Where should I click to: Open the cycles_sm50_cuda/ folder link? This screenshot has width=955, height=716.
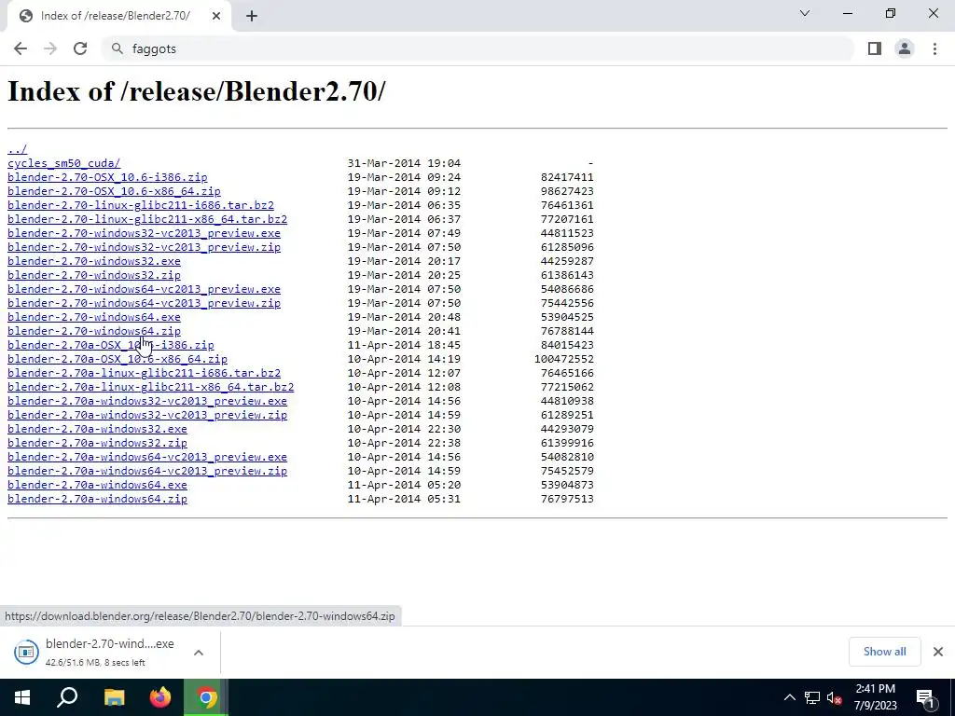(x=64, y=163)
